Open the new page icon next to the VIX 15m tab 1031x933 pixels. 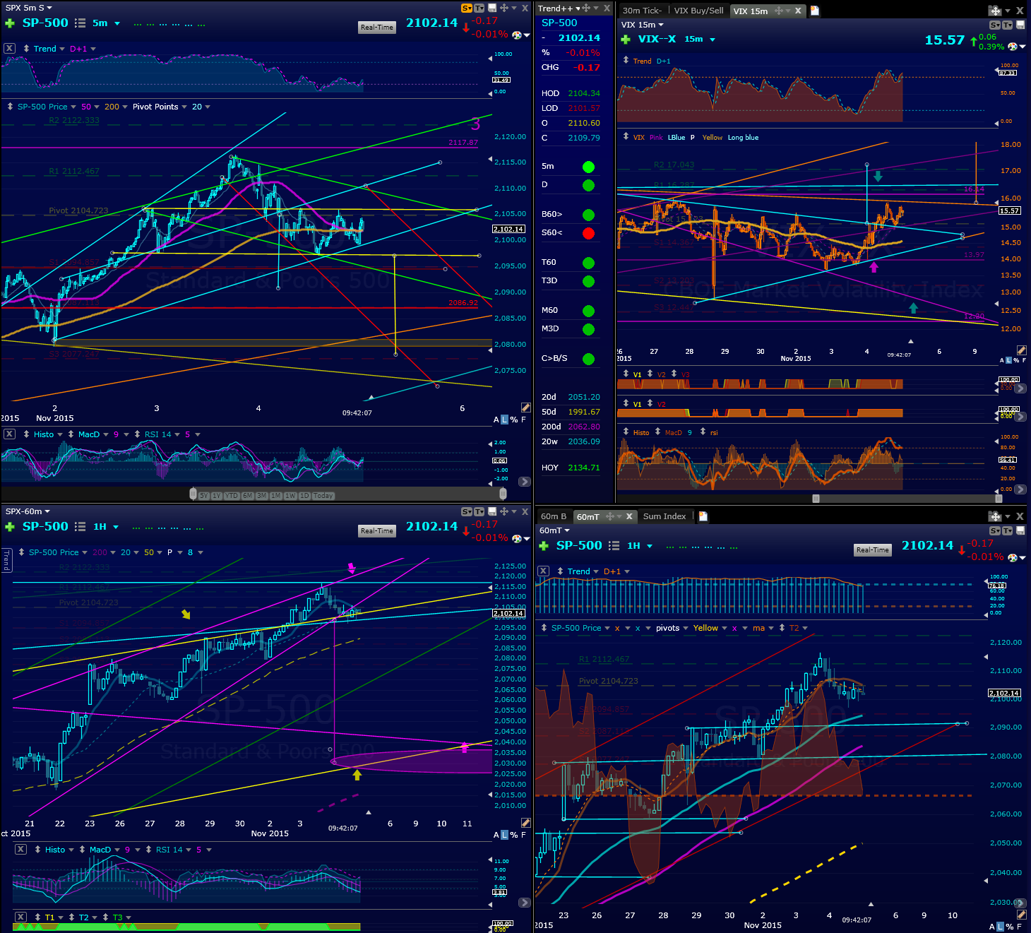[x=814, y=11]
